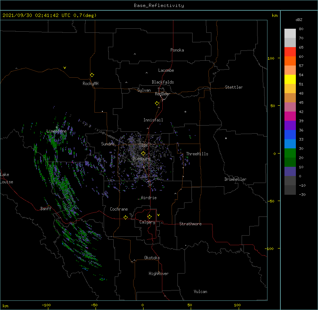The width and height of the screenshot is (318, 310).
Task: Click the ThreeHills city label
Action: pos(197,154)
